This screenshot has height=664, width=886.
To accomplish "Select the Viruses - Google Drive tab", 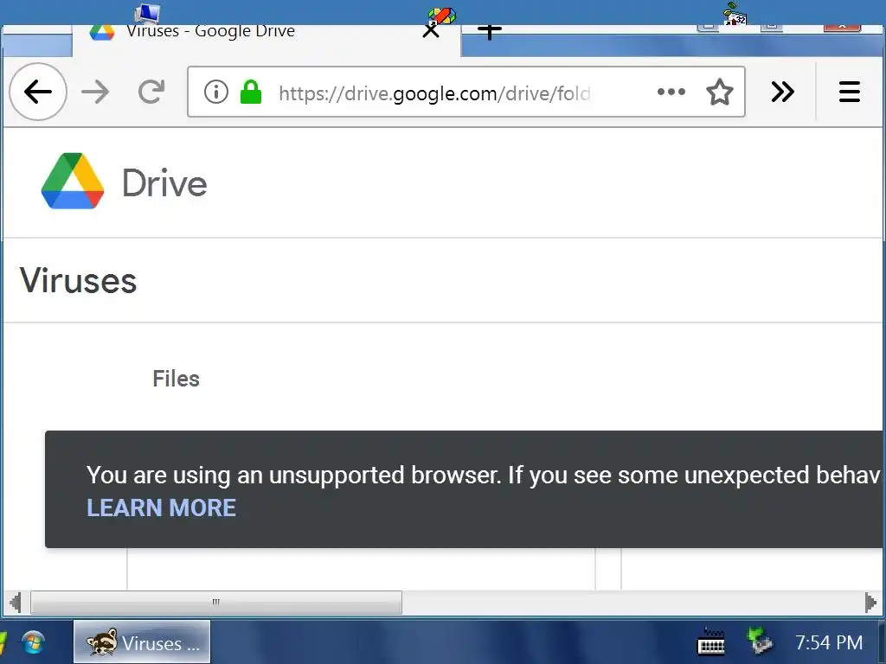I will pos(266,40).
